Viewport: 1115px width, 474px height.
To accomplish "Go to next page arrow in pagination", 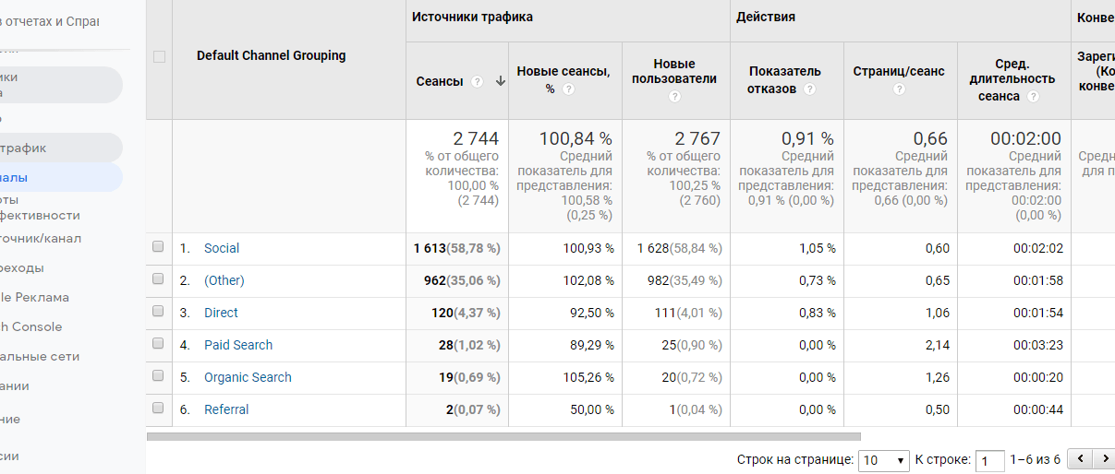I will click(1103, 458).
